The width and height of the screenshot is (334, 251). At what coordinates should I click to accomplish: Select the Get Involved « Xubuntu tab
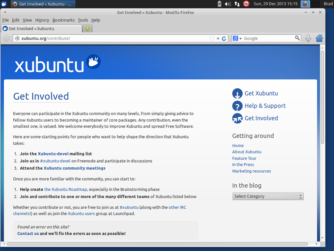click(42, 29)
